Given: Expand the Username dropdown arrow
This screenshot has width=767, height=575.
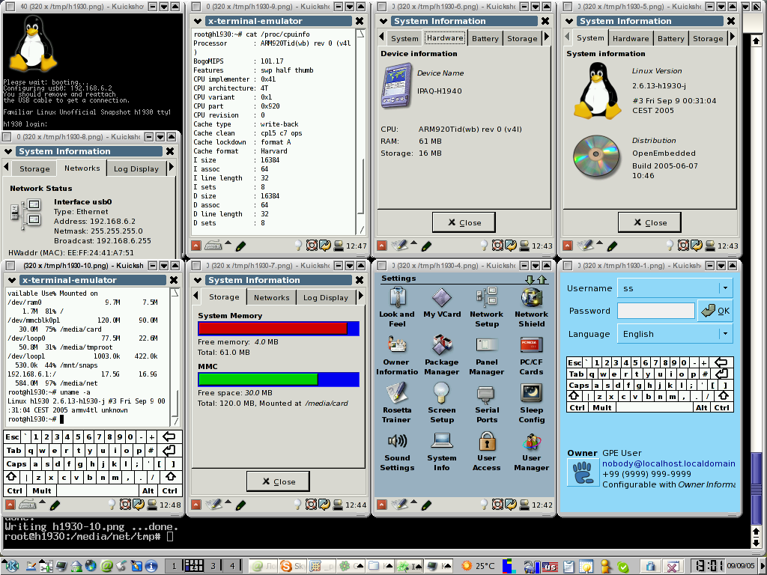Looking at the screenshot, I should (x=725, y=288).
